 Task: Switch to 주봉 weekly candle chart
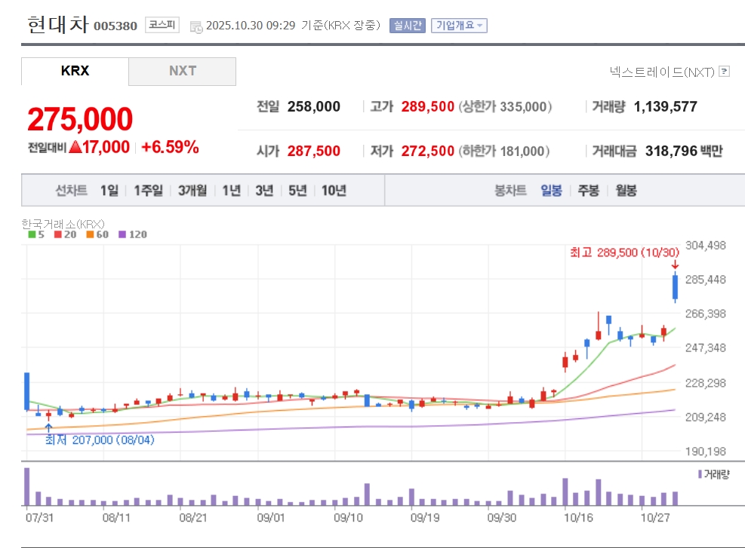pos(588,191)
